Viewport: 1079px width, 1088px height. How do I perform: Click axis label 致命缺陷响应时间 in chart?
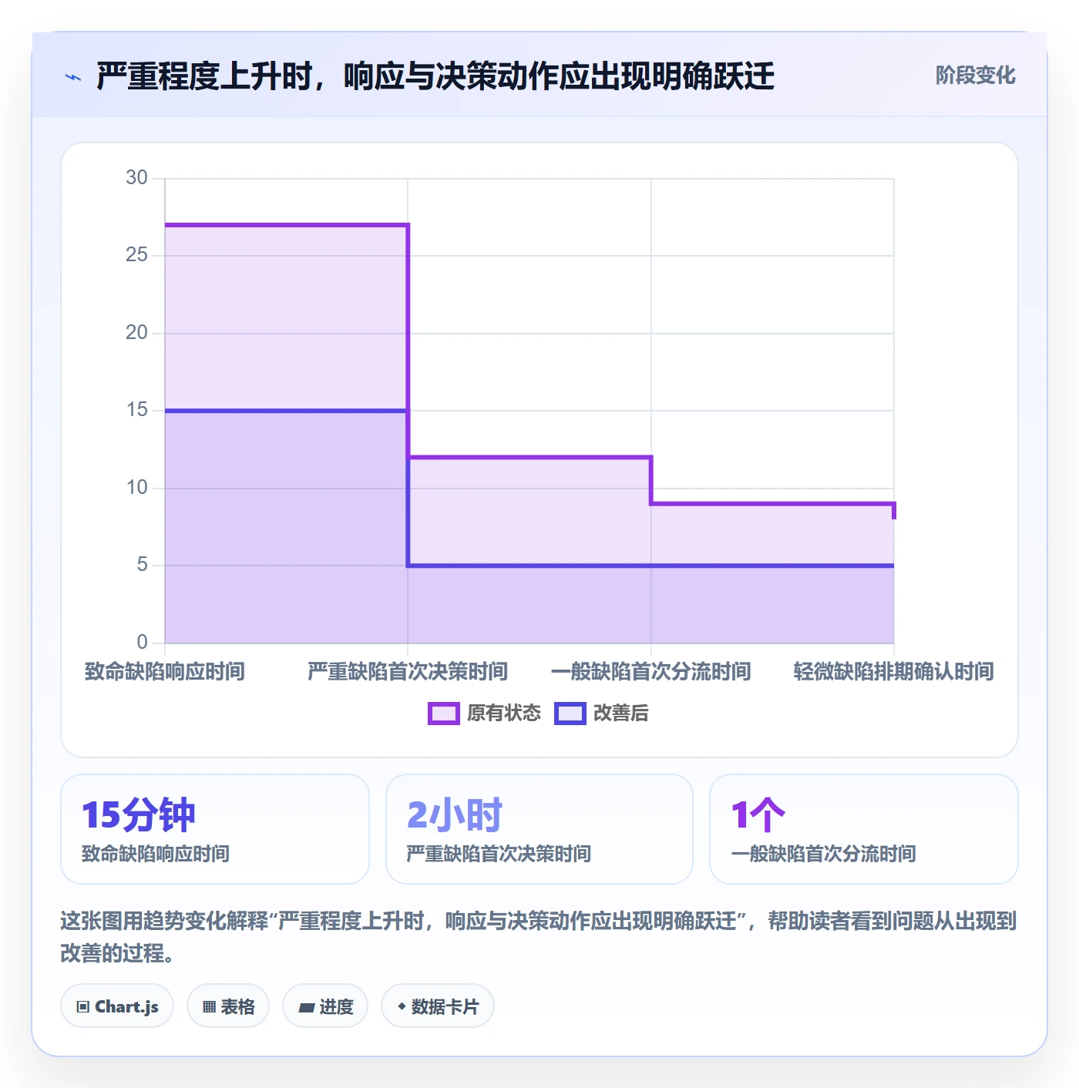point(165,671)
